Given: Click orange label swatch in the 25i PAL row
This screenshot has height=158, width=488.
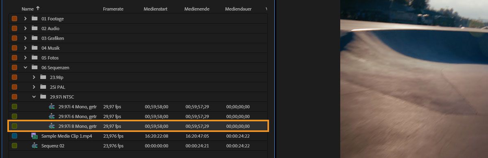Looking at the screenshot, I should (14, 87).
